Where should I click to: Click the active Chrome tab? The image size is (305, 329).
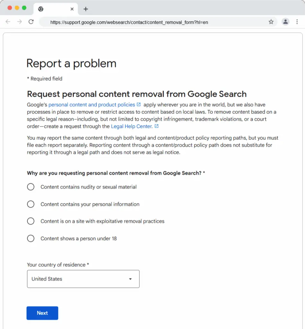point(55,9)
